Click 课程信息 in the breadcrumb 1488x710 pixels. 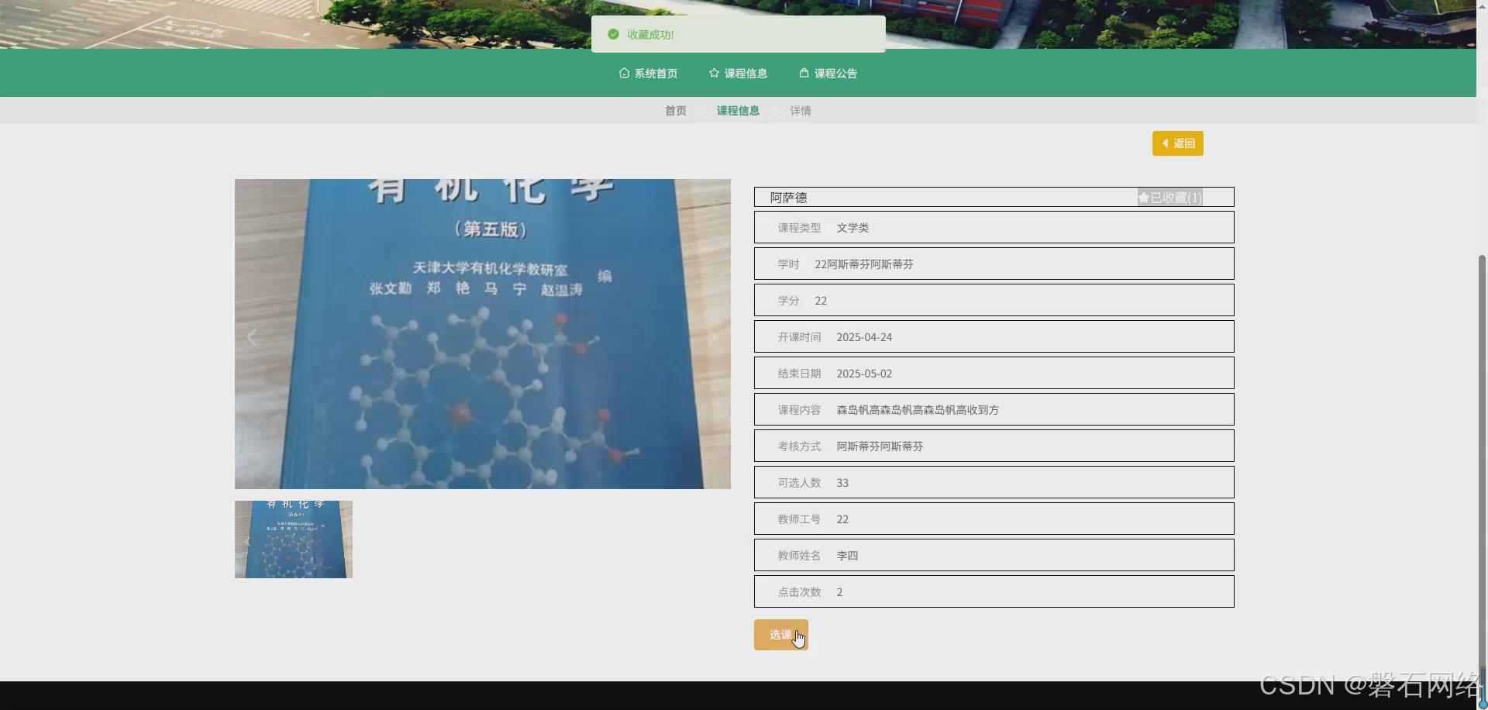pyautogui.click(x=737, y=110)
